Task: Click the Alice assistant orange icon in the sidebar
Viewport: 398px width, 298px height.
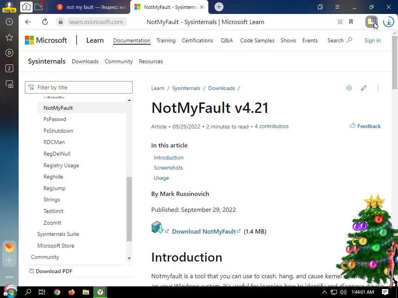Action: (9, 247)
